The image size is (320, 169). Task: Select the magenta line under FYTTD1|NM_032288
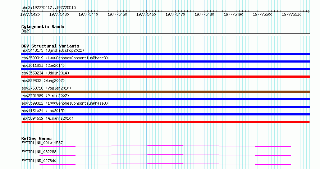click(165, 155)
